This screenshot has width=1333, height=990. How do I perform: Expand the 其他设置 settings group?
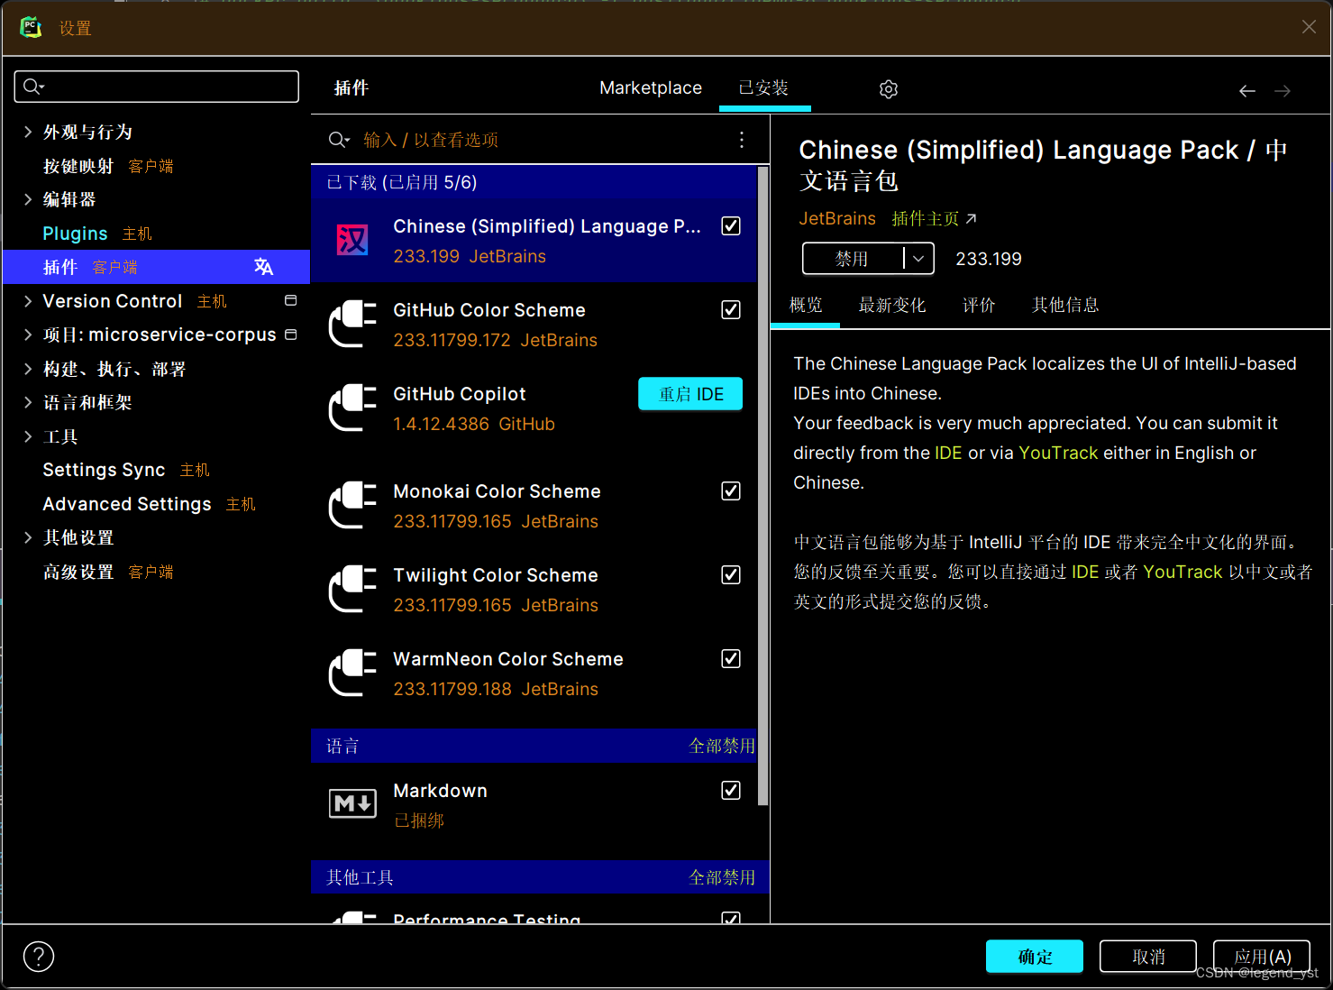tap(28, 537)
